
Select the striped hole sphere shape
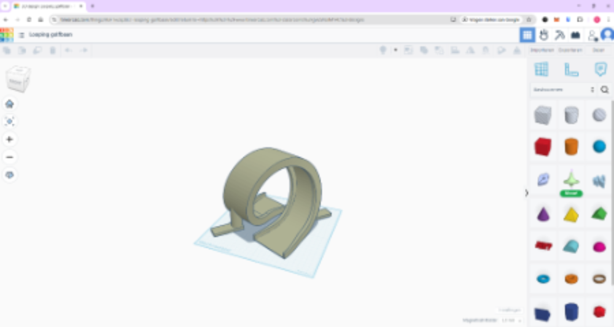click(x=599, y=115)
